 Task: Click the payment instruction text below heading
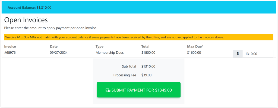click(x=50, y=28)
